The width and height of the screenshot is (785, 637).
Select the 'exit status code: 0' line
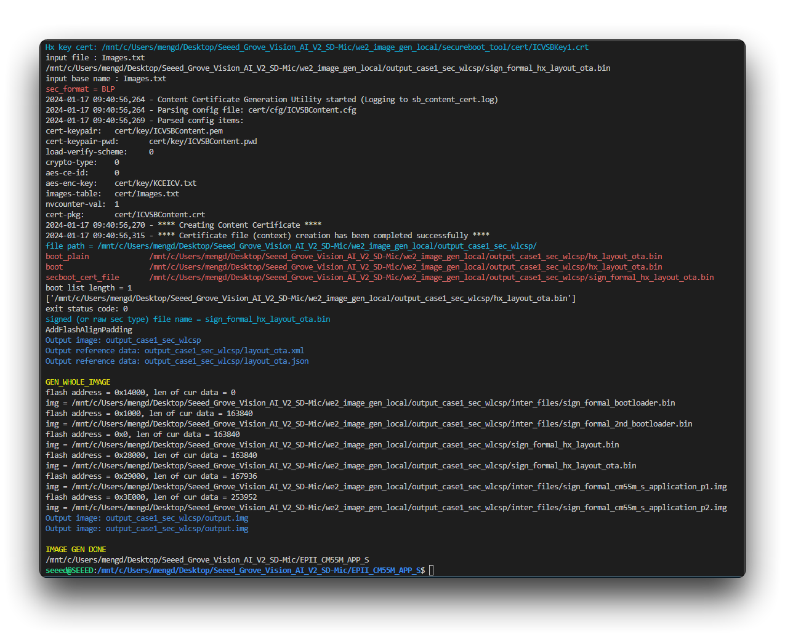pyautogui.click(x=87, y=309)
